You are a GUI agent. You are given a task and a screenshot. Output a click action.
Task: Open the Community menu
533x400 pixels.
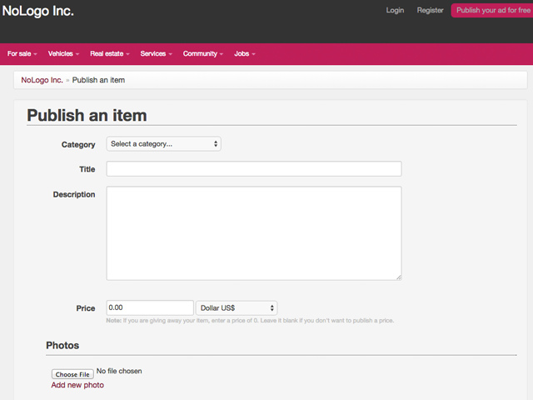coord(203,53)
